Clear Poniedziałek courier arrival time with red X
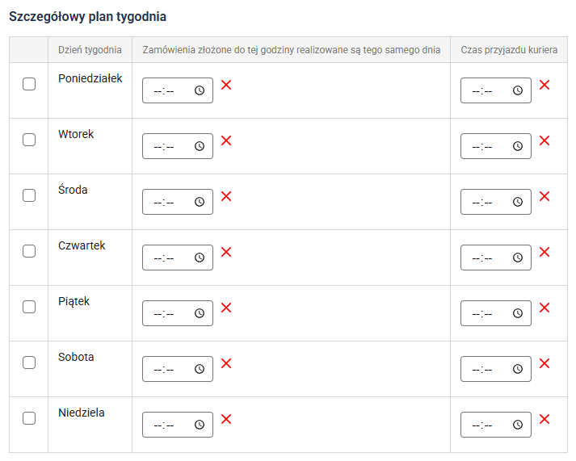Image resolution: width=576 pixels, height=461 pixels. (x=544, y=85)
